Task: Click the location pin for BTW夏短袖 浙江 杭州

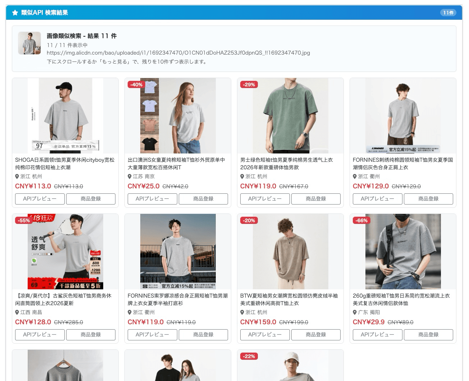Action: tap(242, 312)
